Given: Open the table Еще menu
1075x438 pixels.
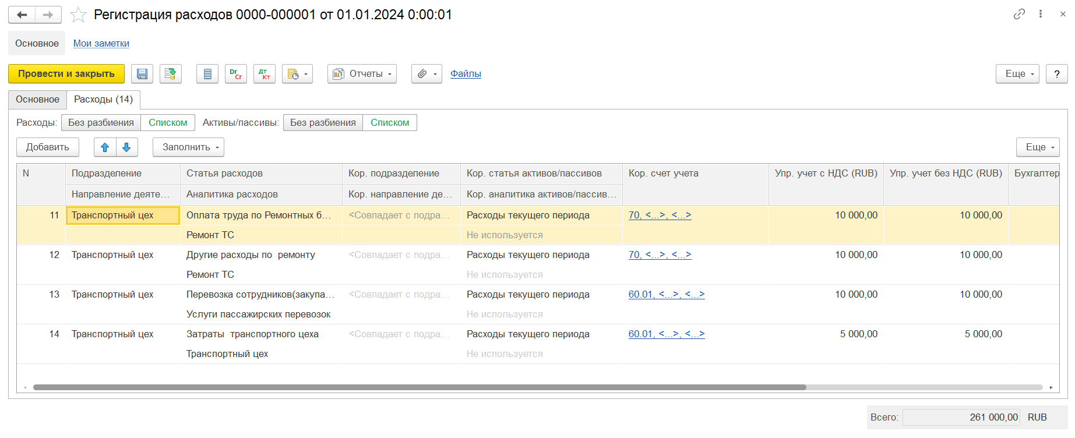Looking at the screenshot, I should pyautogui.click(x=1038, y=147).
